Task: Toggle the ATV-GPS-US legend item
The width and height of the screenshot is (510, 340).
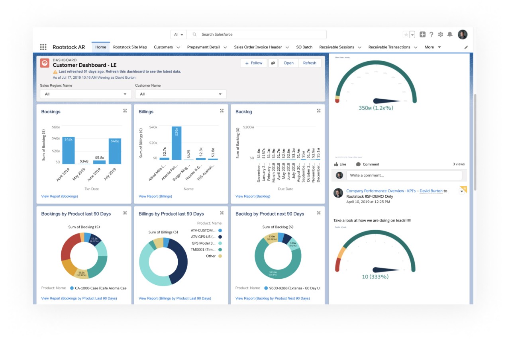Action: click(x=220, y=237)
